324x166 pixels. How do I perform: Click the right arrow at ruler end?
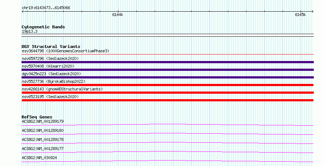[x=312, y=12]
